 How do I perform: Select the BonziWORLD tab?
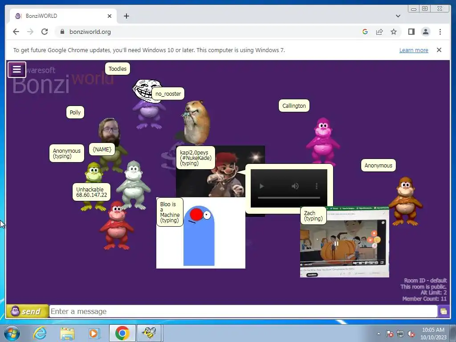click(x=63, y=16)
